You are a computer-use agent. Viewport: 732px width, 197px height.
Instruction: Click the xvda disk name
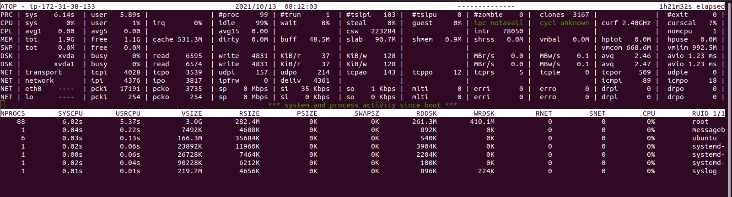tap(66, 56)
